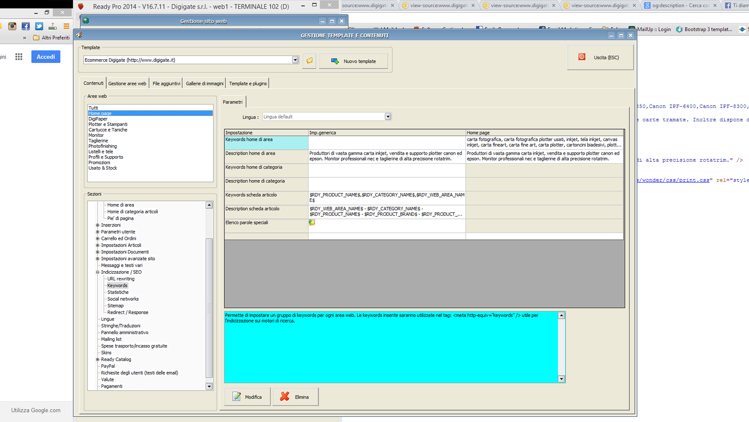The width and height of the screenshot is (749, 422).
Task: Open the MailUp :: Login bookmark
Action: (x=650, y=30)
